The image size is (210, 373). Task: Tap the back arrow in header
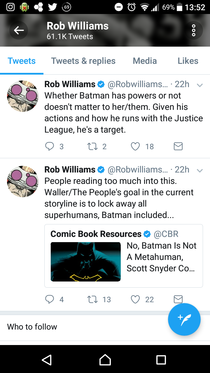click(19, 30)
